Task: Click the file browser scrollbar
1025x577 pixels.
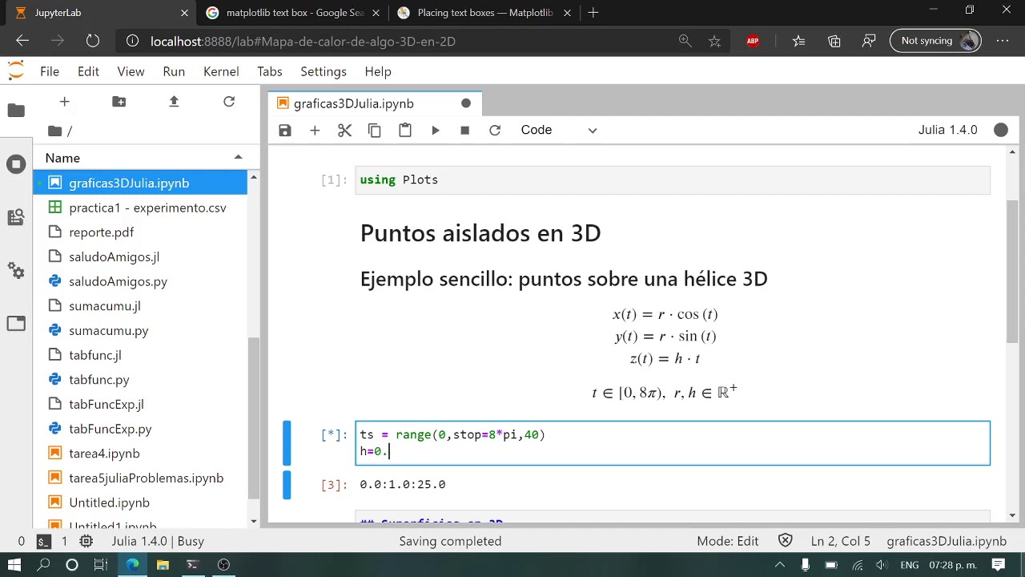Action: pyautogui.click(x=254, y=417)
